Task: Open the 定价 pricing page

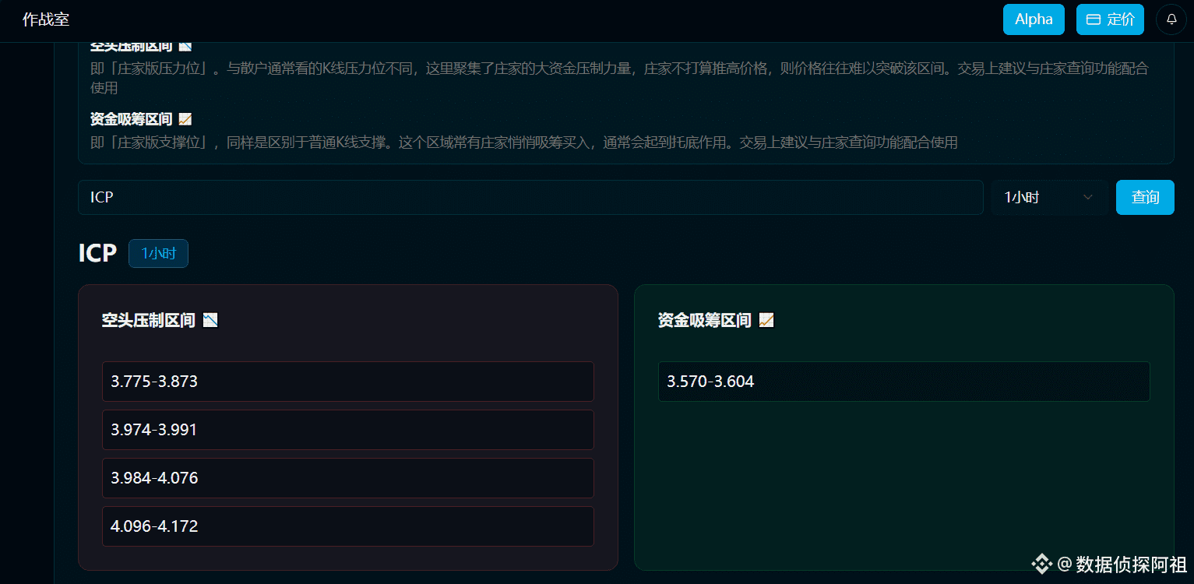Action: [x=1110, y=19]
